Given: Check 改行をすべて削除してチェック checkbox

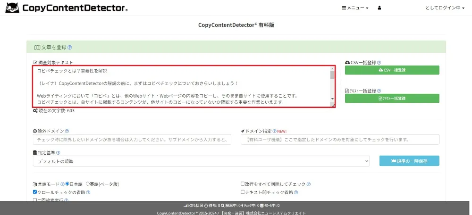Looking at the screenshot, I should point(243,184).
